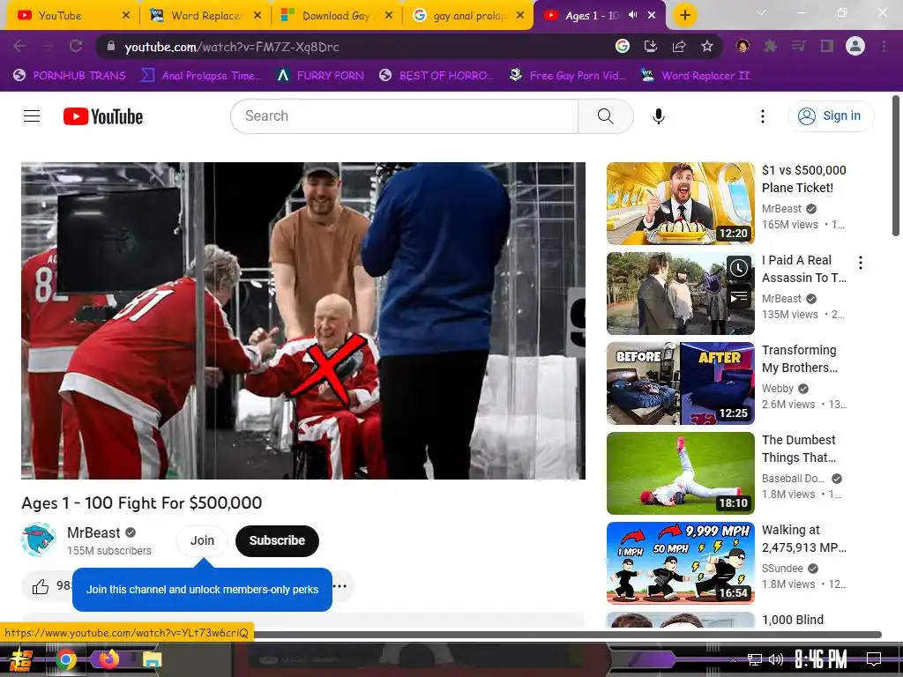Open the media controls toolbar icon
Viewport: 903px width, 677px height.
pos(799,46)
